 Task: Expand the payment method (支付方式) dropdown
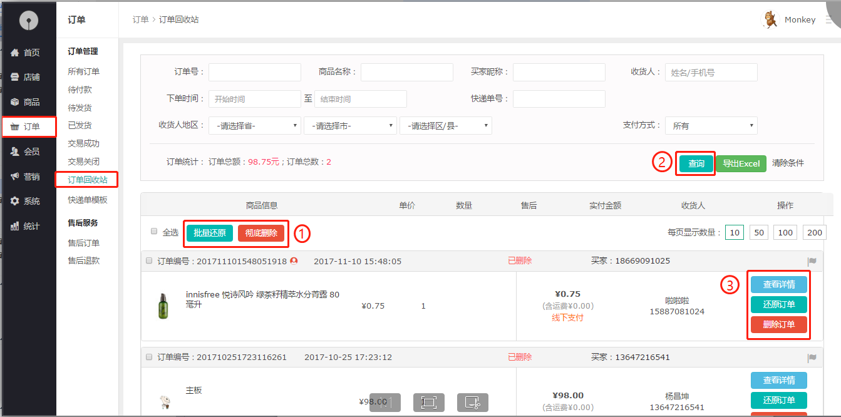(711, 126)
